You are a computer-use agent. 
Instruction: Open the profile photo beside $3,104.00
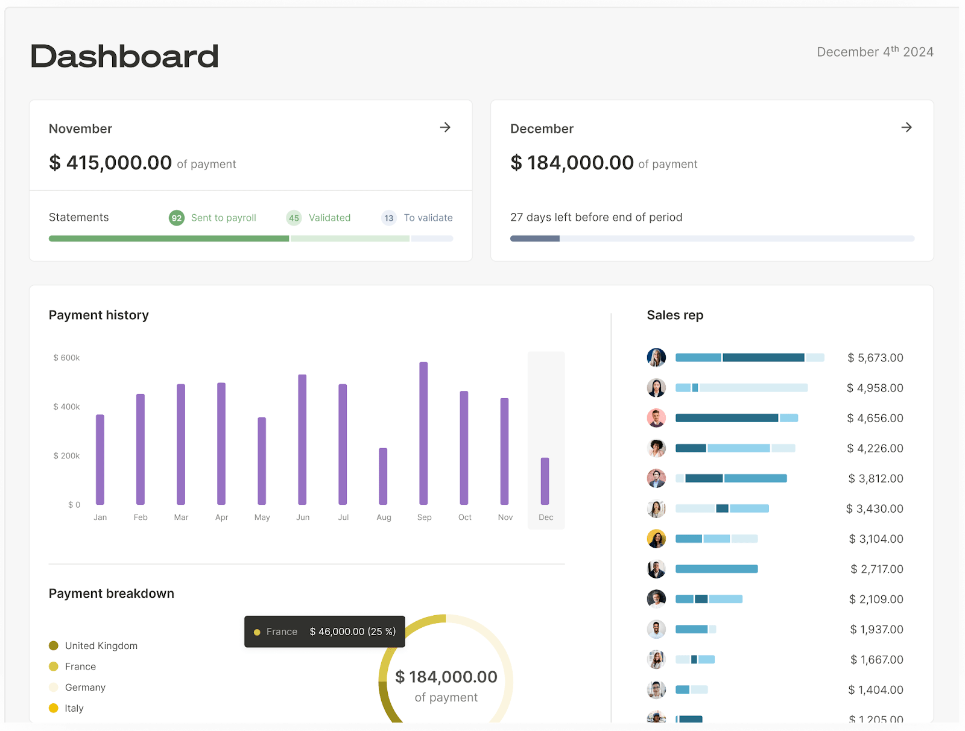[x=656, y=539]
